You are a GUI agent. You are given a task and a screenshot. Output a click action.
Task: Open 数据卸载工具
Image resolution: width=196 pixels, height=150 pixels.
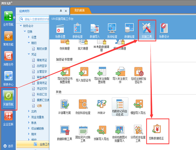tap(65, 133)
